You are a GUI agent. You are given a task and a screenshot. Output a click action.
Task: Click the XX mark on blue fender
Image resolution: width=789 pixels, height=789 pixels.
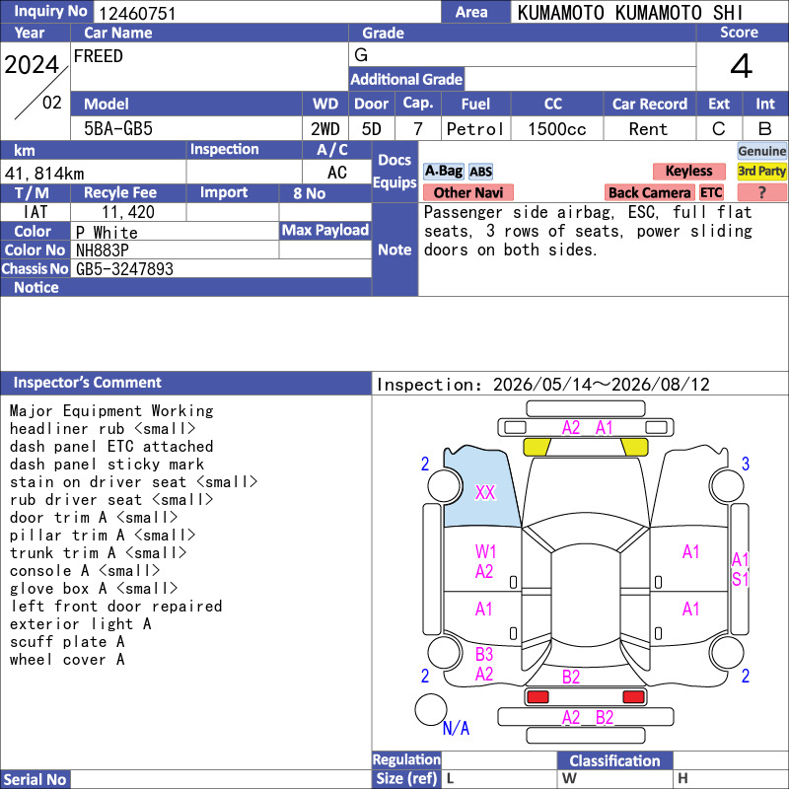point(485,492)
